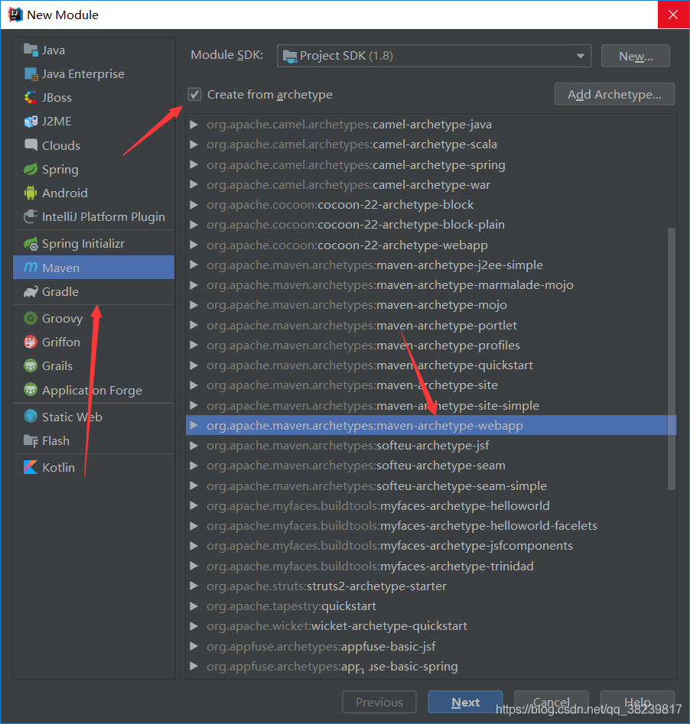Click the IntelliJ logo in title bar
690x724 pixels.
point(15,15)
